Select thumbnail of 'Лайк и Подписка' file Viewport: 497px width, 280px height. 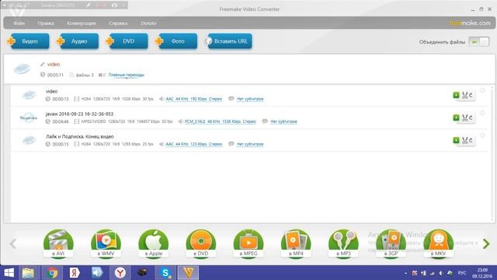pos(29,140)
